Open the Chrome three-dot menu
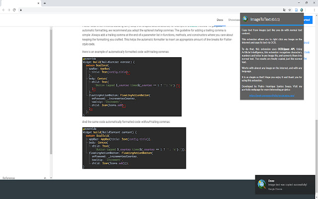318x199 pixels. [314, 9]
